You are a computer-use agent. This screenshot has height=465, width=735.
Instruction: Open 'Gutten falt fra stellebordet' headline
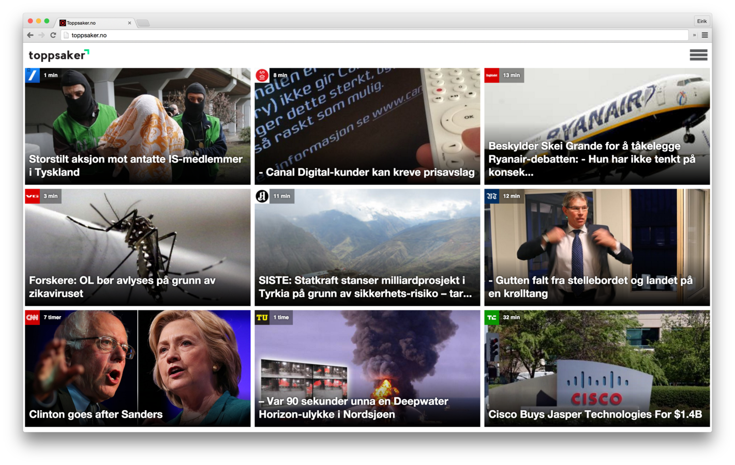590,287
